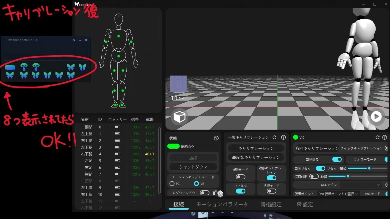Open the AIエンジン dropdown

coord(361,185)
